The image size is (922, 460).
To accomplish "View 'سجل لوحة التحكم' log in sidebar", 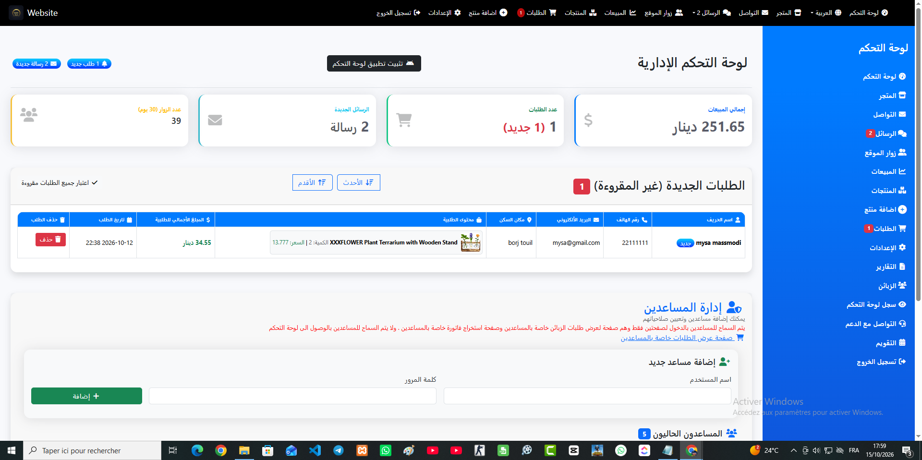I will pyautogui.click(x=876, y=304).
